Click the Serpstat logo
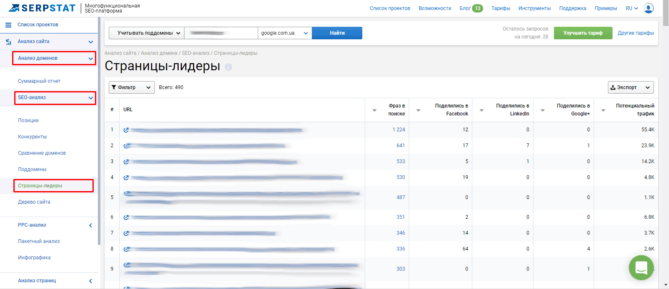 (x=42, y=8)
